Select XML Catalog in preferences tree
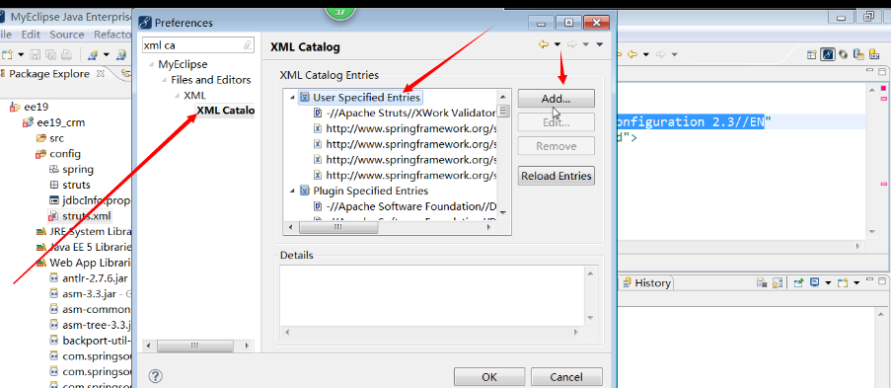The height and width of the screenshot is (388, 891). click(x=226, y=111)
